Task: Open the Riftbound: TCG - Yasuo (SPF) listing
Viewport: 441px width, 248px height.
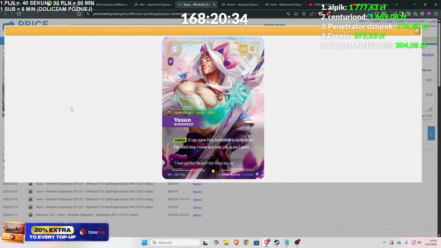Action: (x=87, y=215)
